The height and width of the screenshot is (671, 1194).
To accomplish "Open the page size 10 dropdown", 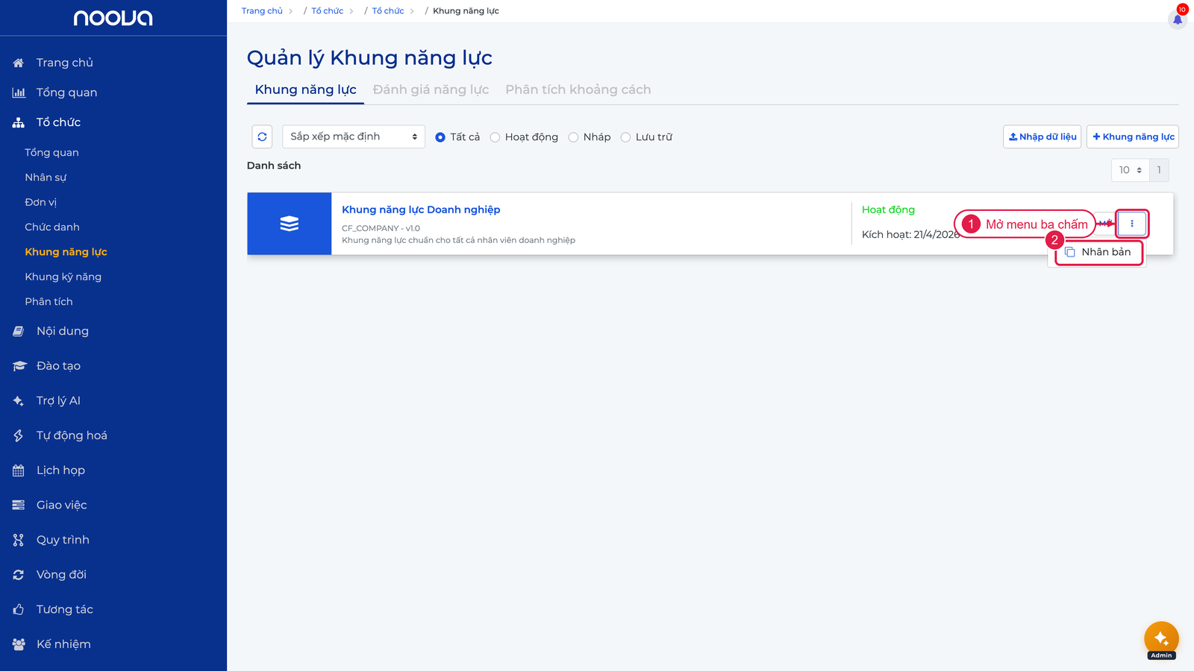I will [1131, 170].
